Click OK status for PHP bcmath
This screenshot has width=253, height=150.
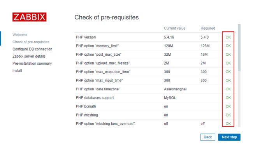click(228, 106)
